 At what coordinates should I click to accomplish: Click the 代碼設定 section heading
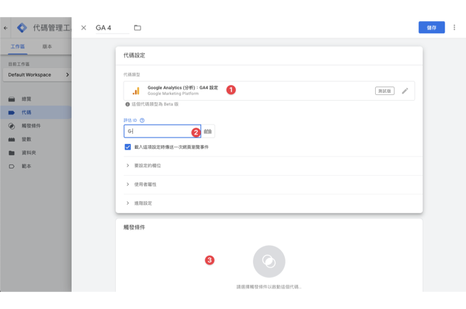[134, 55]
